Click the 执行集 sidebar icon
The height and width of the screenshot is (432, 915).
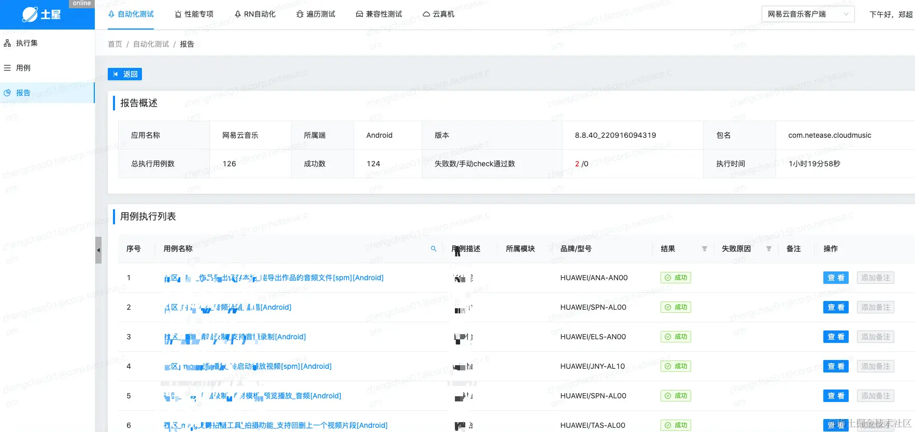coord(7,43)
